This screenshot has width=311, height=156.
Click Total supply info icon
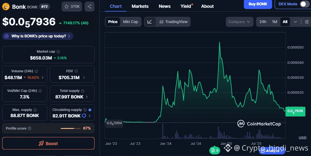[83, 91]
